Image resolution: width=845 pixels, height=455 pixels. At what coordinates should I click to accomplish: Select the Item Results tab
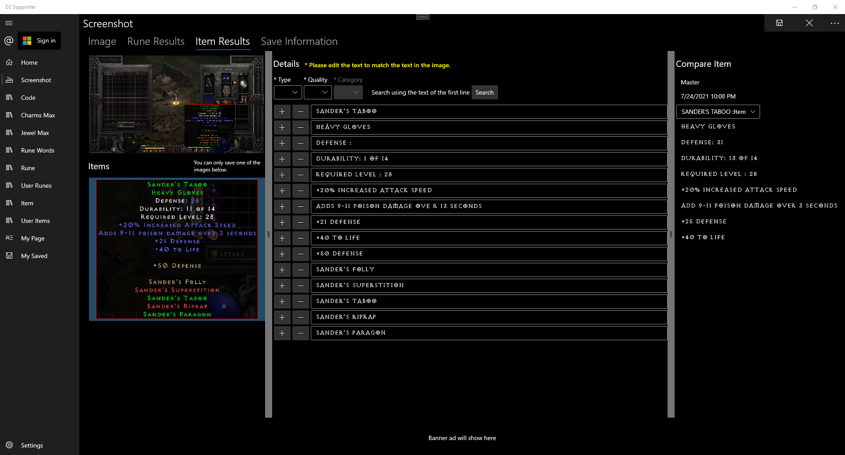(223, 41)
